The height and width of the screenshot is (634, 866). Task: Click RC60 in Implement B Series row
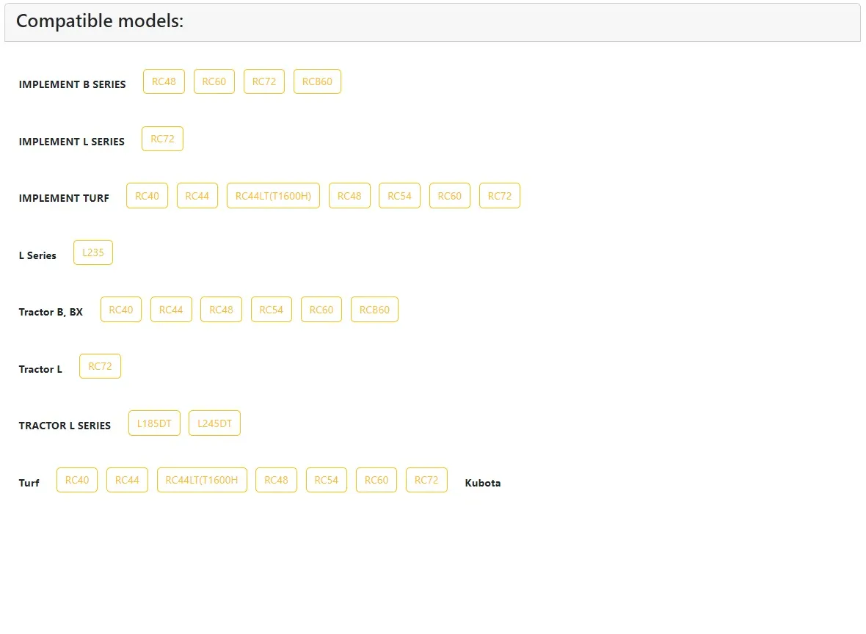214,81
